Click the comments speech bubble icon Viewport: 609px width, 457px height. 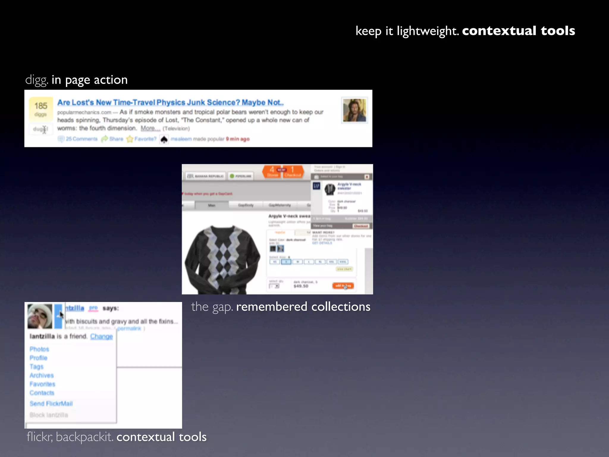[61, 139]
